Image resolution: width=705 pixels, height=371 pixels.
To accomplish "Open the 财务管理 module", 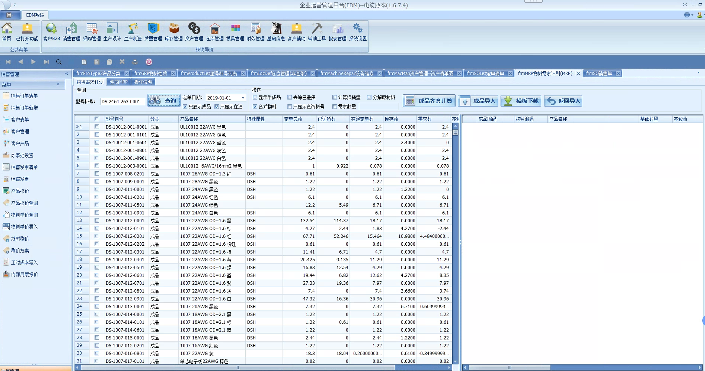I will point(255,32).
